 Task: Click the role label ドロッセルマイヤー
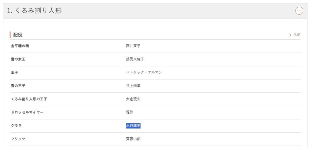(27, 112)
